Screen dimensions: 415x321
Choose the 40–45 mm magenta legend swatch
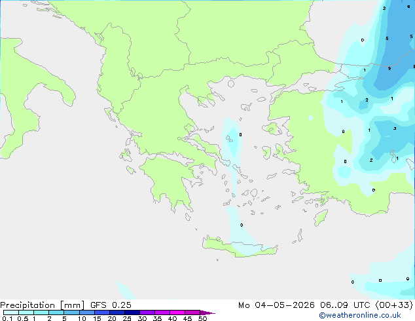click(x=177, y=312)
